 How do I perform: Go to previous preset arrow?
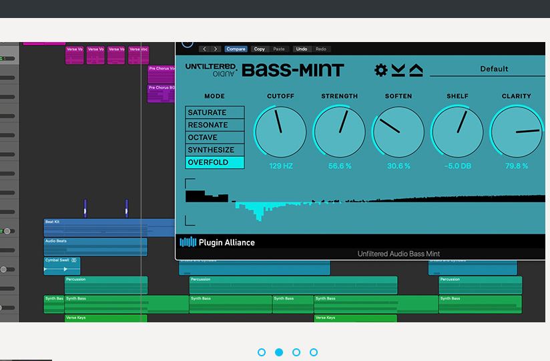click(204, 49)
